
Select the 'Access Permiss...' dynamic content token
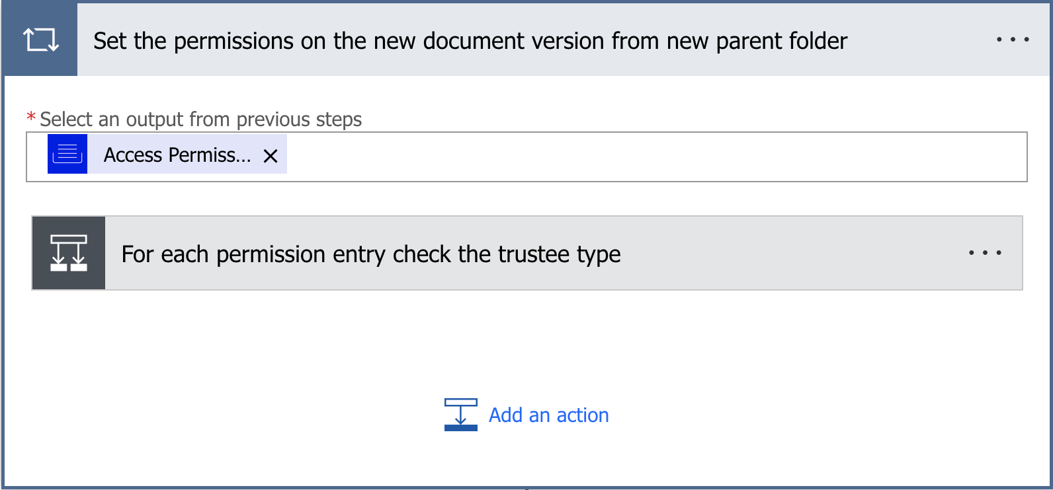coord(177,155)
